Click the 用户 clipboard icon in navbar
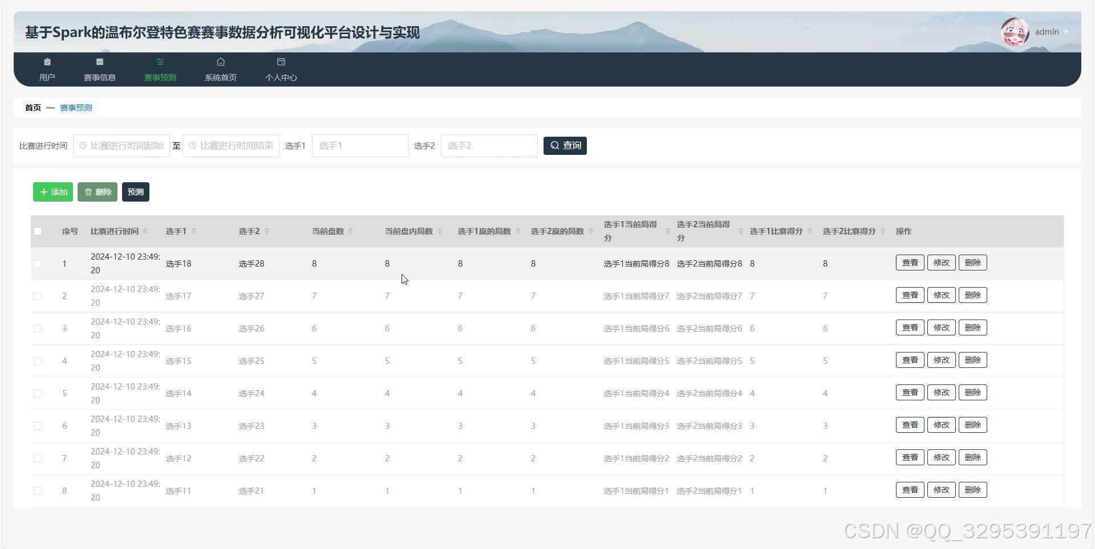 pyautogui.click(x=47, y=62)
